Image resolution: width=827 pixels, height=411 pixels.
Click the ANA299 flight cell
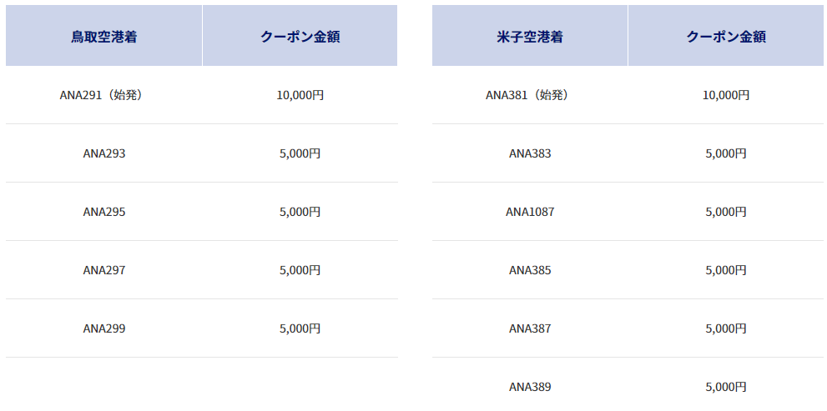pos(104,328)
